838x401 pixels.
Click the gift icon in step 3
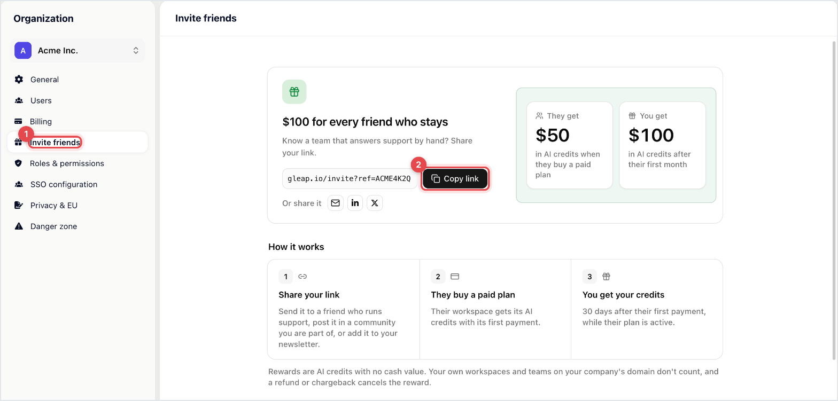coord(606,277)
